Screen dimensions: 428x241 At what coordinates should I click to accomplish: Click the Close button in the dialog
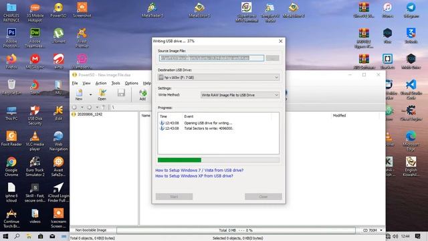click(x=263, y=196)
